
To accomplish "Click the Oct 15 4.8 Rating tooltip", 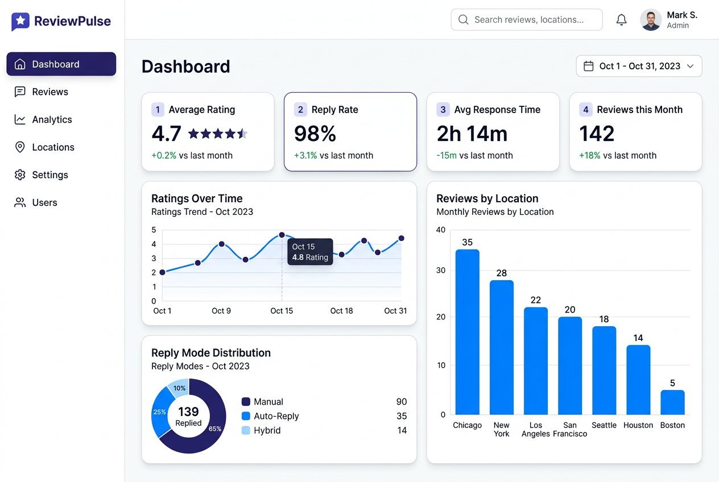I will (310, 252).
